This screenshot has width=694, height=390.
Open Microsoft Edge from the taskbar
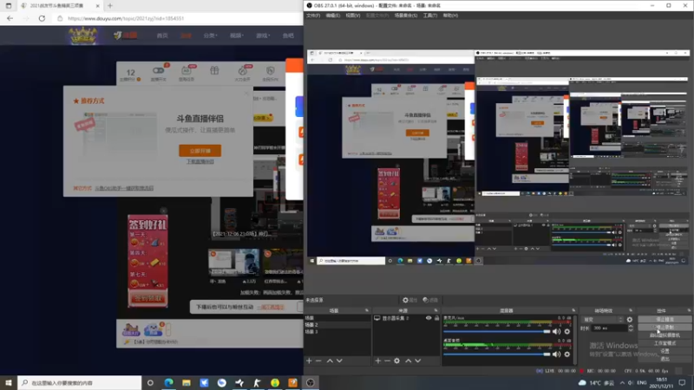(168, 382)
